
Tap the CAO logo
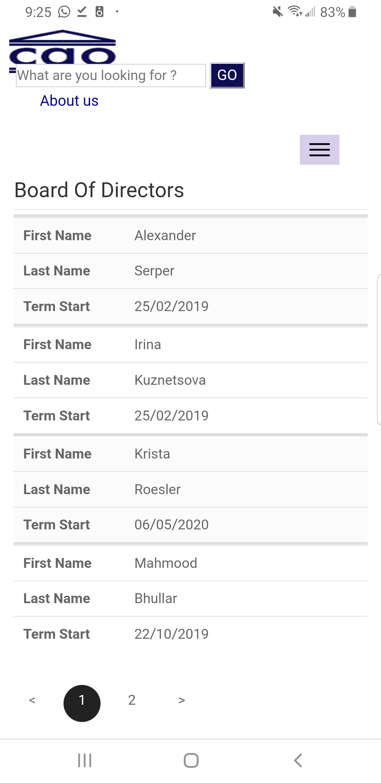click(x=62, y=48)
